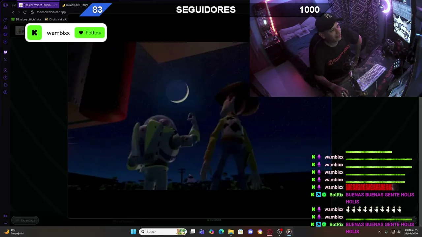Open the Opera GX main menu logo
The height and width of the screenshot is (237, 422).
click(5, 5)
